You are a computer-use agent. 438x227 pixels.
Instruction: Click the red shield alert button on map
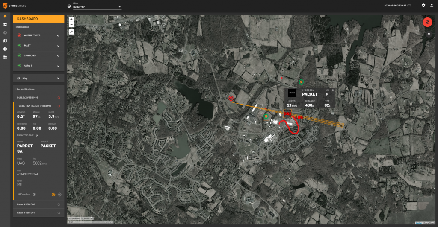[427, 22]
